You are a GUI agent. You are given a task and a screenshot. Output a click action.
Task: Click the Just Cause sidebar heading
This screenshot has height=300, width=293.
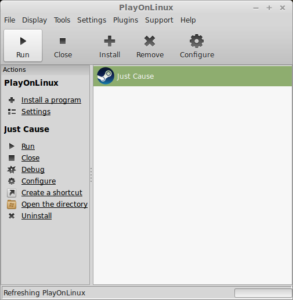coord(27,129)
